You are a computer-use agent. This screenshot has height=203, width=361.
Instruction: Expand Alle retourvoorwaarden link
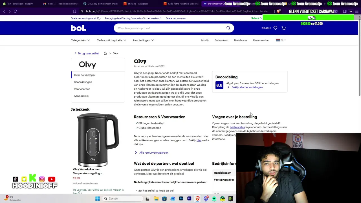point(152,153)
